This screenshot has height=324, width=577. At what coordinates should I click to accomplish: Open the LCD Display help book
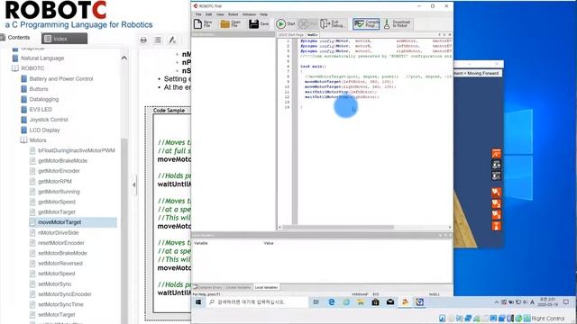44,130
